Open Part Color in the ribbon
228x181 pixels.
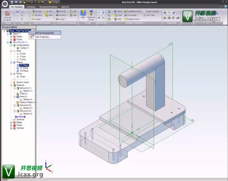click(150, 15)
